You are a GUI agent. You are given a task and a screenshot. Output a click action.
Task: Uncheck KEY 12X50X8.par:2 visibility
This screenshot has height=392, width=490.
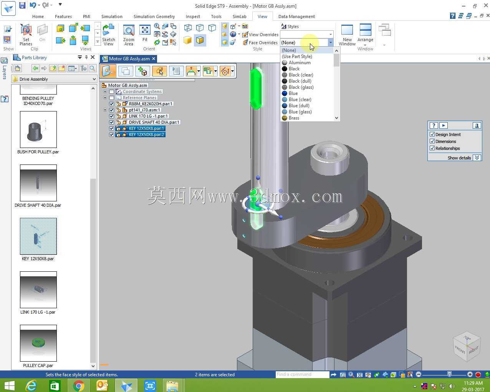[x=112, y=135]
